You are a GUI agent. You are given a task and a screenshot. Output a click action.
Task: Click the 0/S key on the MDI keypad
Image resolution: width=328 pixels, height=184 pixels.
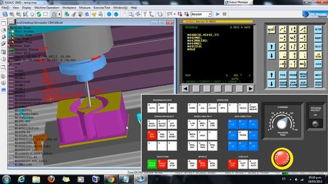click(293, 55)
